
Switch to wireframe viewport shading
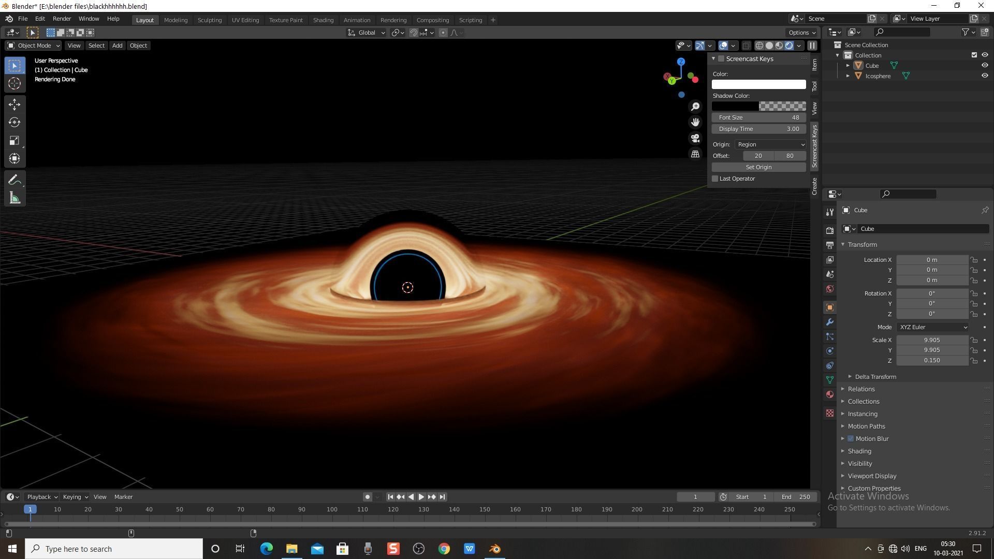point(759,46)
